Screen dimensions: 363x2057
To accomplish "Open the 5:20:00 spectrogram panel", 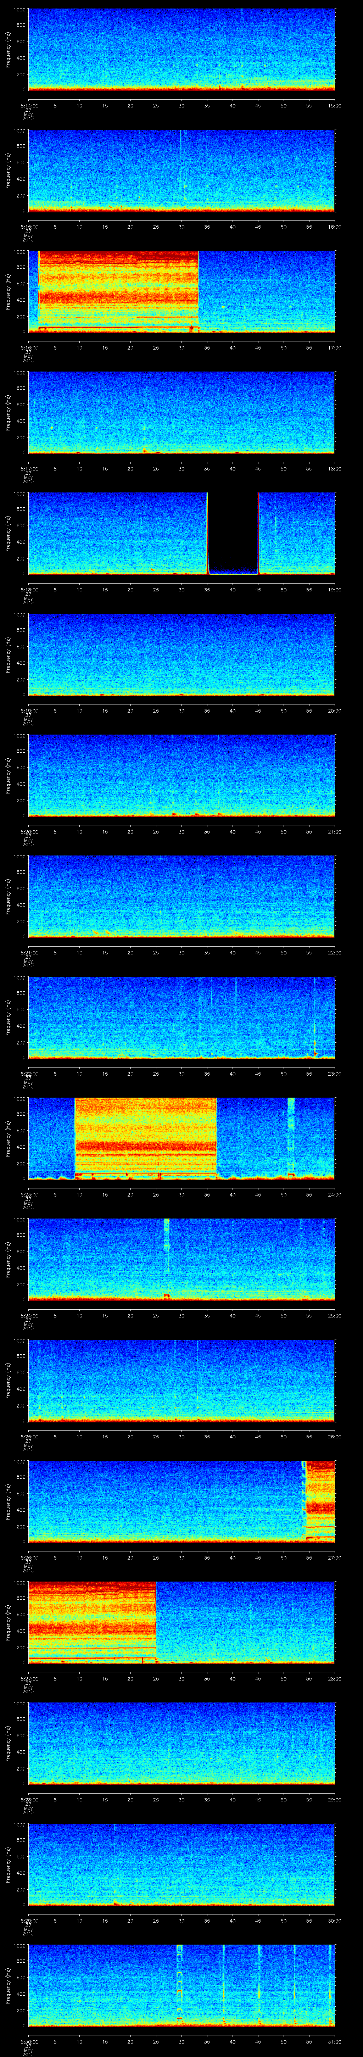I will (x=181, y=775).
